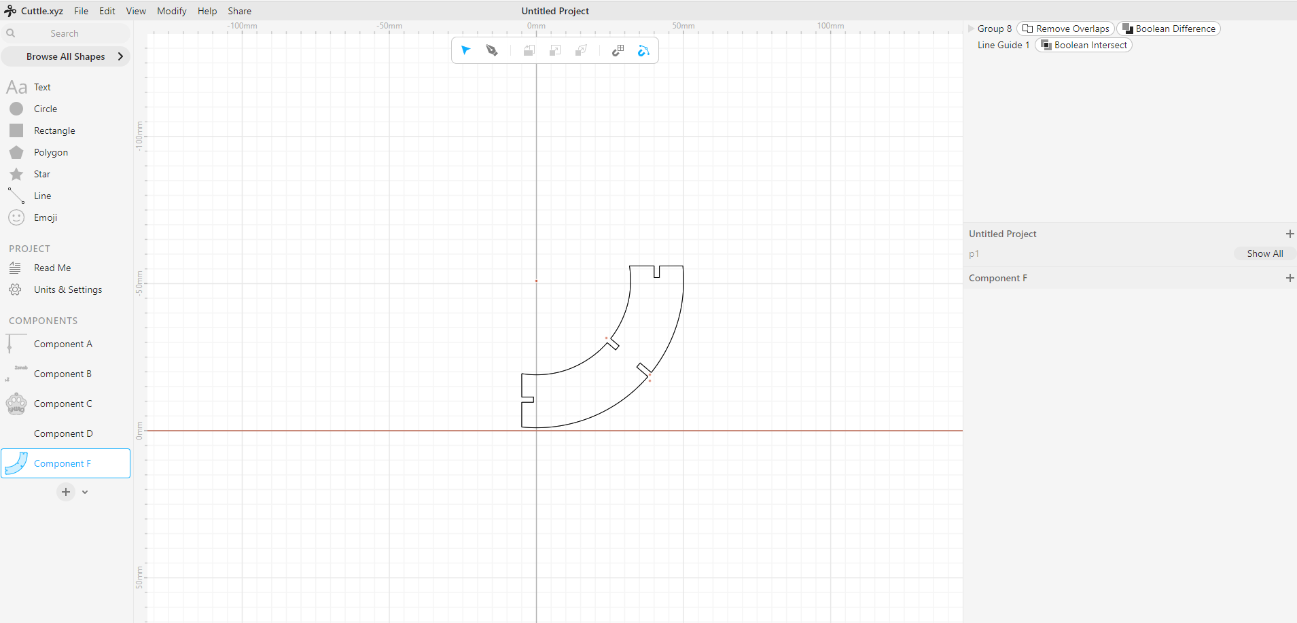Image resolution: width=1297 pixels, height=623 pixels.
Task: Select the arrow Select tool
Action: (465, 50)
